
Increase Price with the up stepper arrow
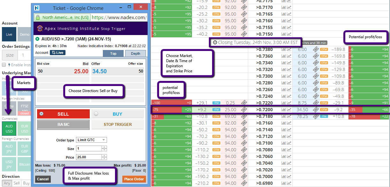[x=104, y=156]
